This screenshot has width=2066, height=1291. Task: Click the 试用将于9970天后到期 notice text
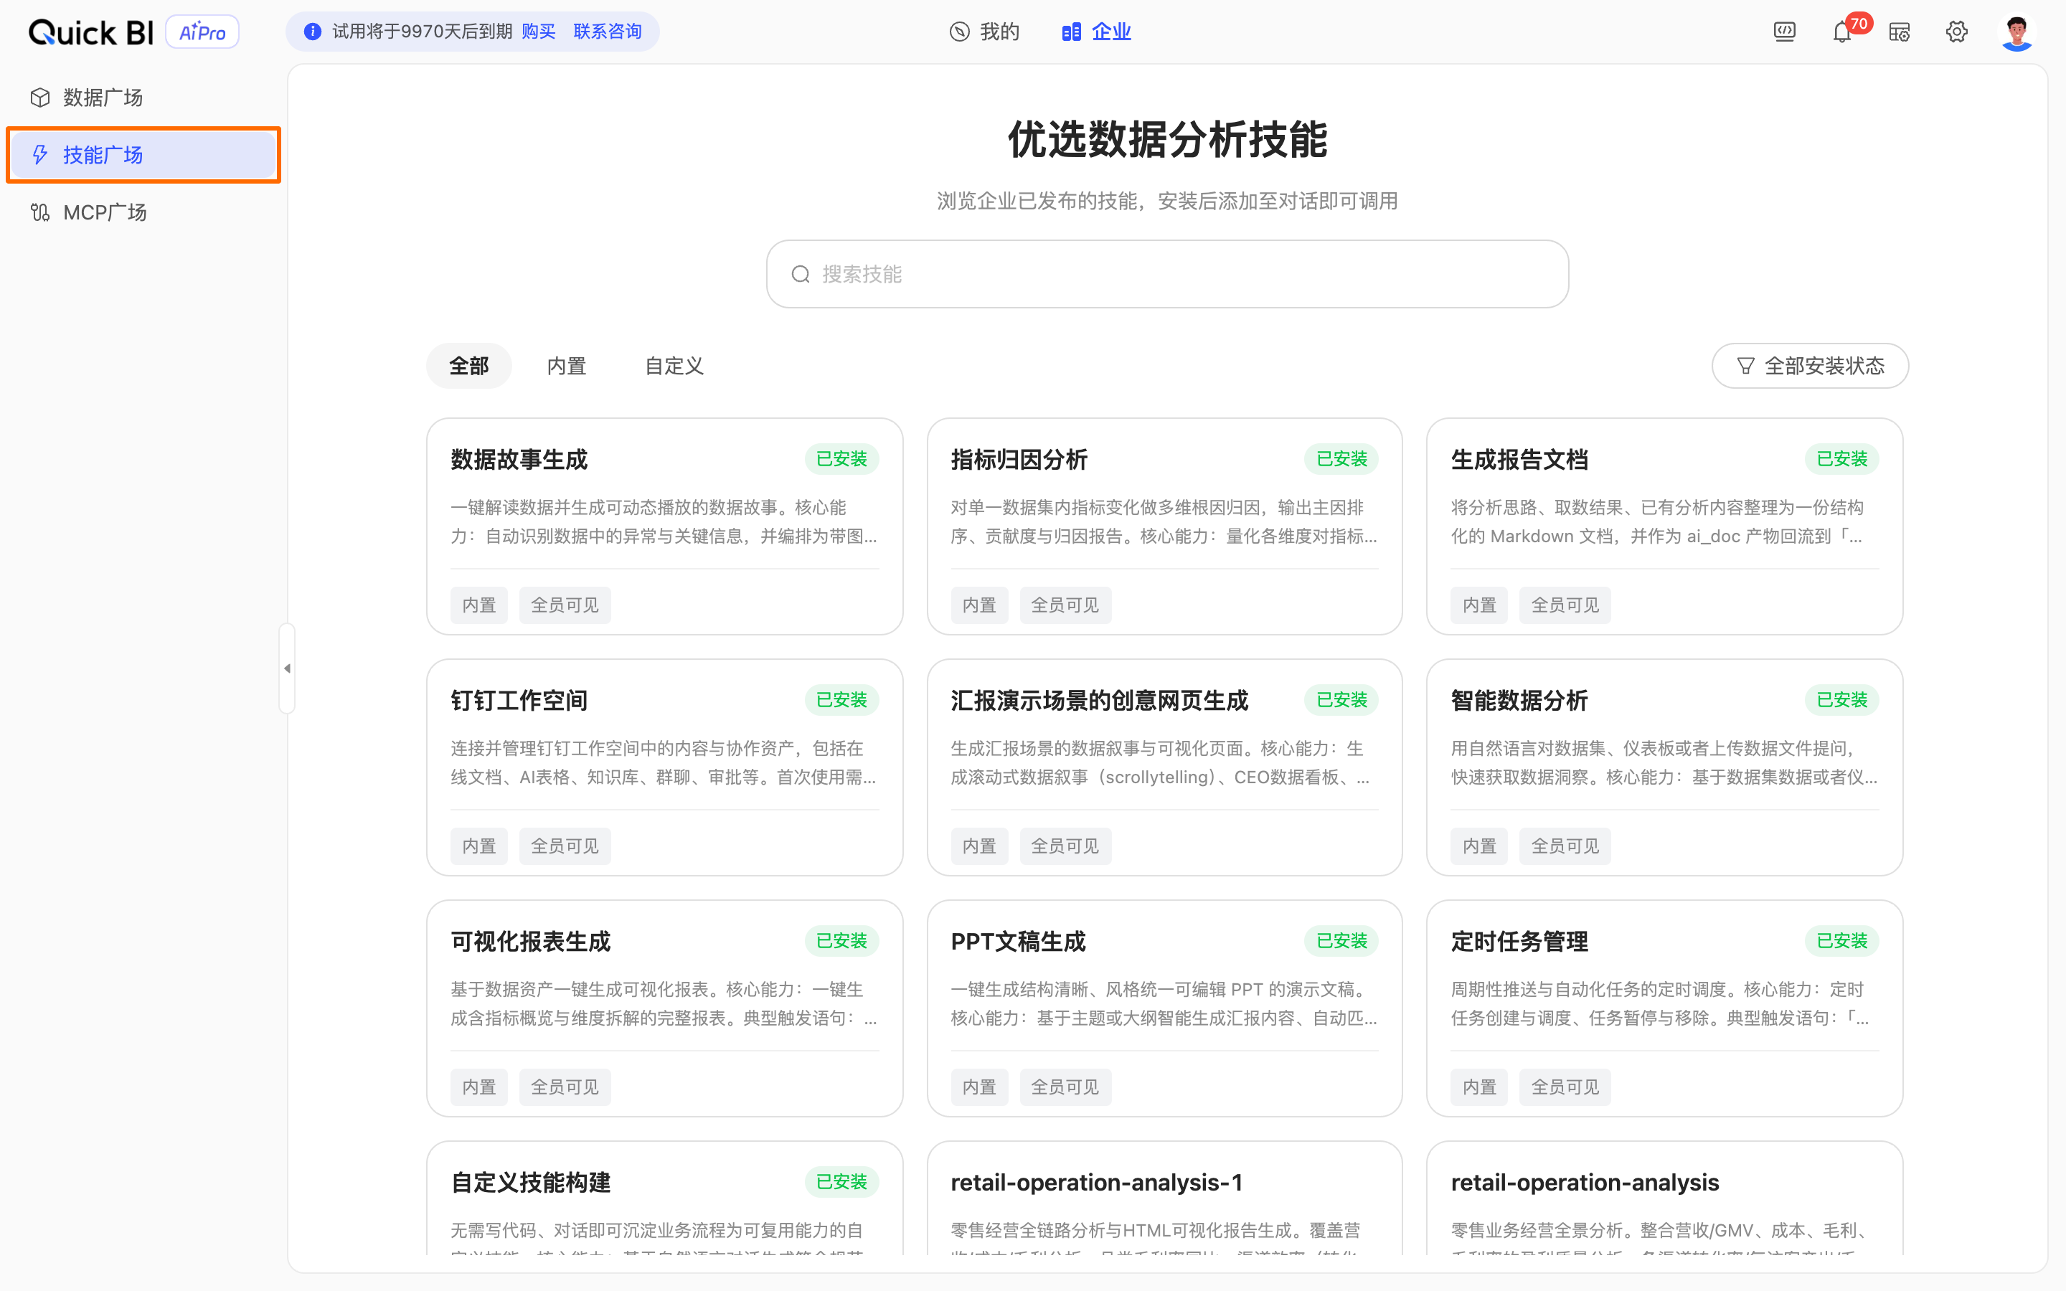click(422, 32)
